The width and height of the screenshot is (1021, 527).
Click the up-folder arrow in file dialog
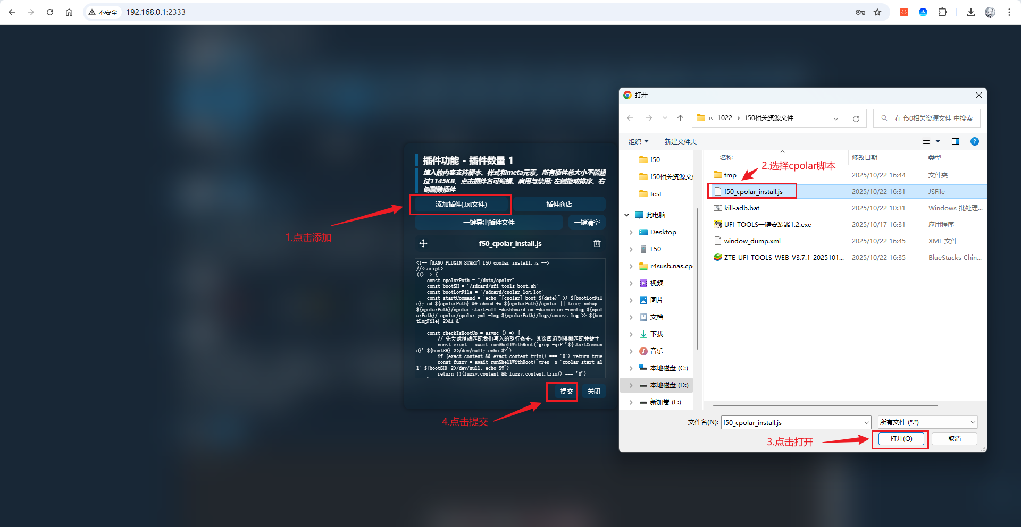(680, 118)
